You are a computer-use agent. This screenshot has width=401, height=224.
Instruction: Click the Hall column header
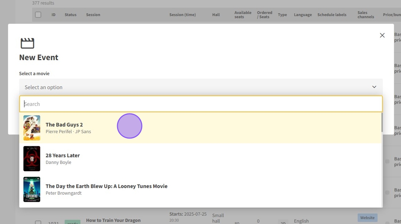tap(216, 15)
